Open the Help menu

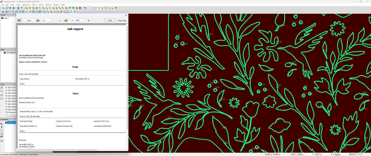(63, 5)
